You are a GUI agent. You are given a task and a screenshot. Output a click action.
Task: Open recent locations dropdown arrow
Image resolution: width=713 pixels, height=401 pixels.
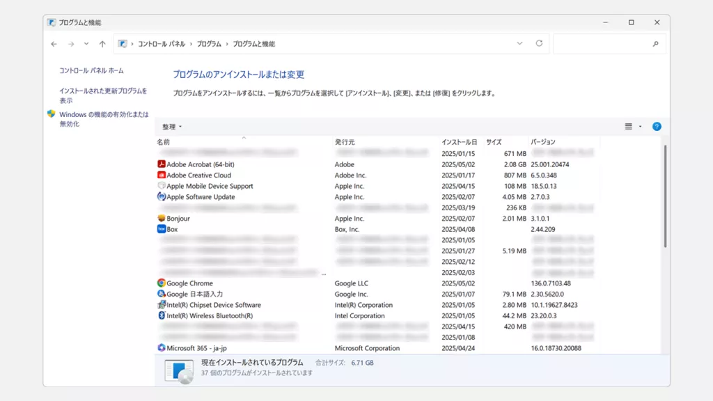coord(86,44)
